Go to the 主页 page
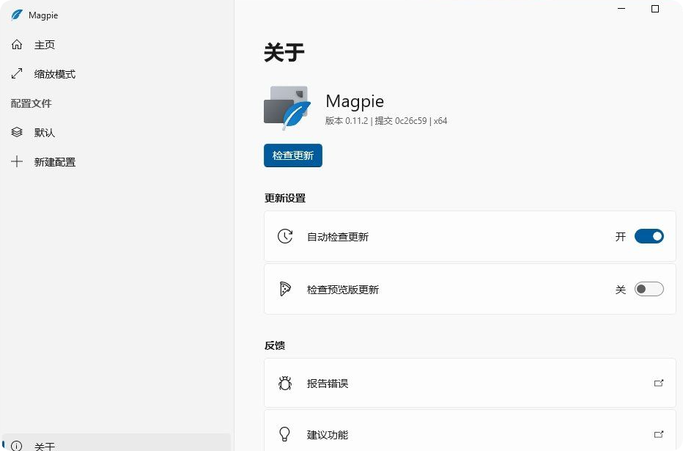683x451 pixels. tap(116, 45)
